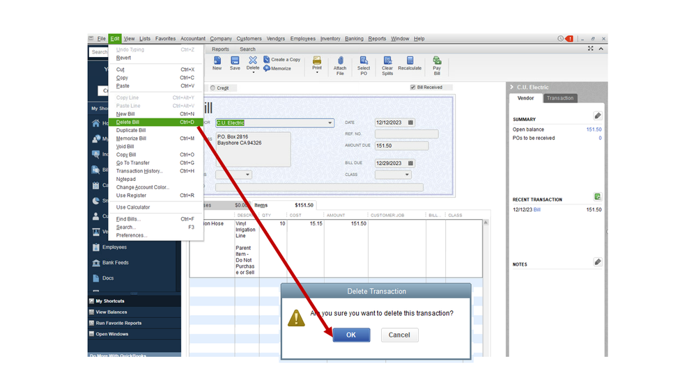Collapse the toolbar with chevron icon
The image size is (696, 391).
(601, 49)
